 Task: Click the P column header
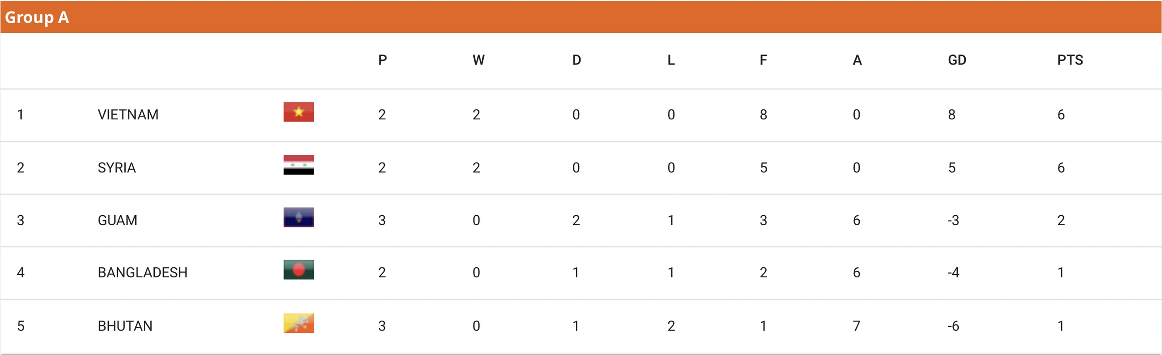pyautogui.click(x=383, y=60)
